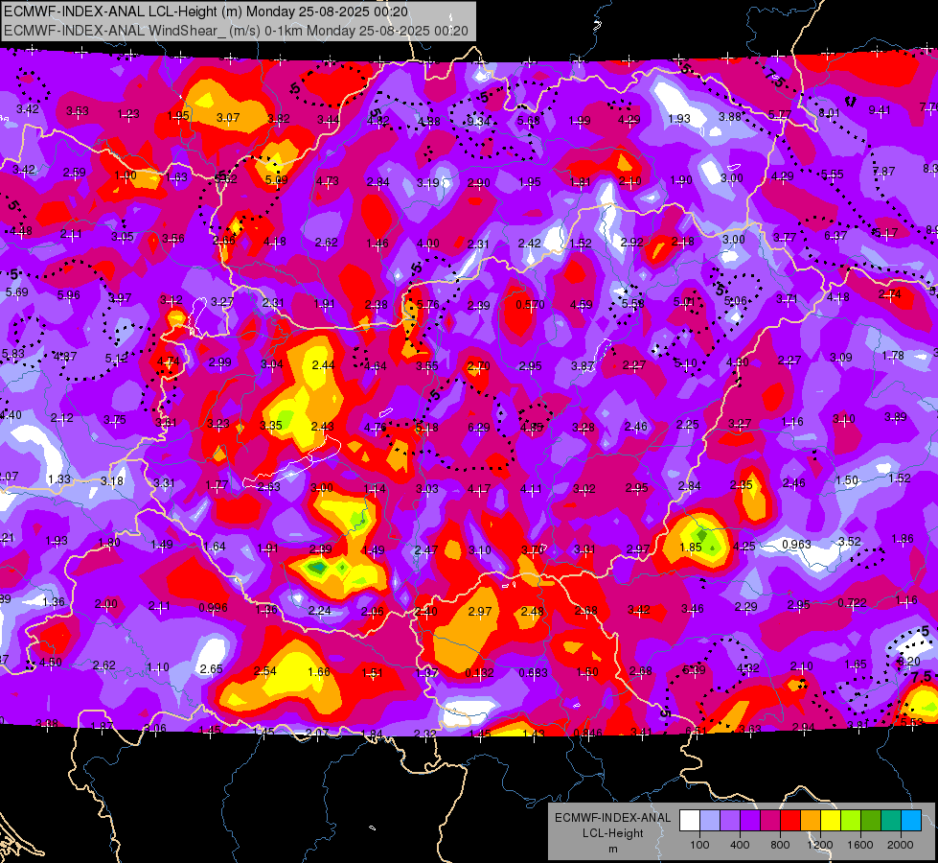
Task: Click the legend label 1600
Action: coord(860,845)
